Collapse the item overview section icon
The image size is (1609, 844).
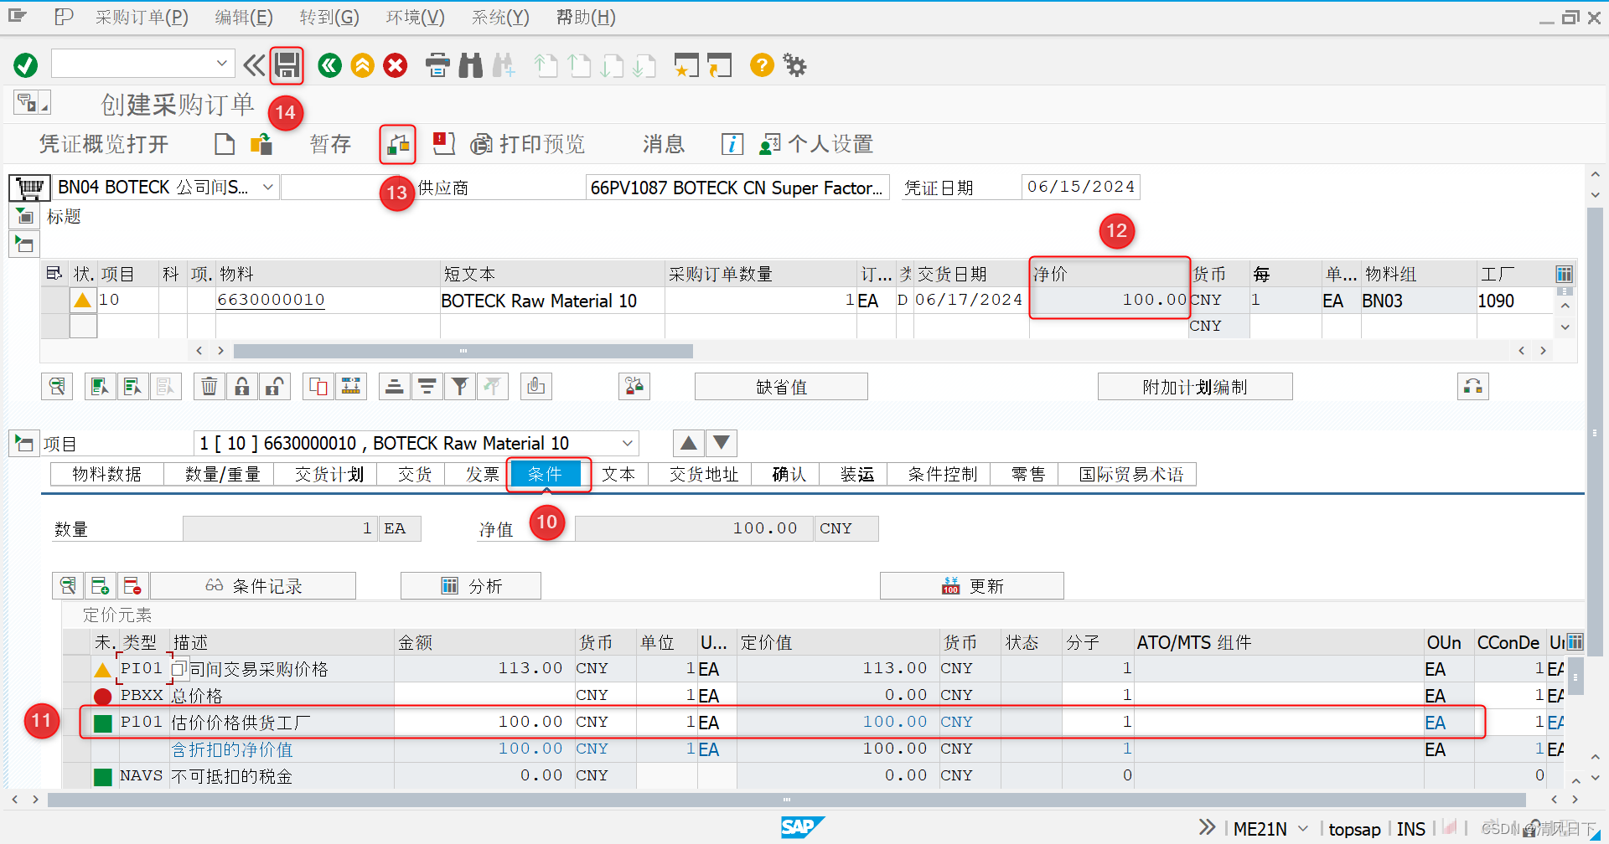point(24,244)
